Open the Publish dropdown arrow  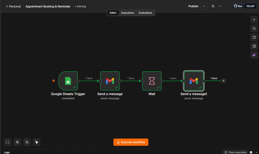[204, 6]
